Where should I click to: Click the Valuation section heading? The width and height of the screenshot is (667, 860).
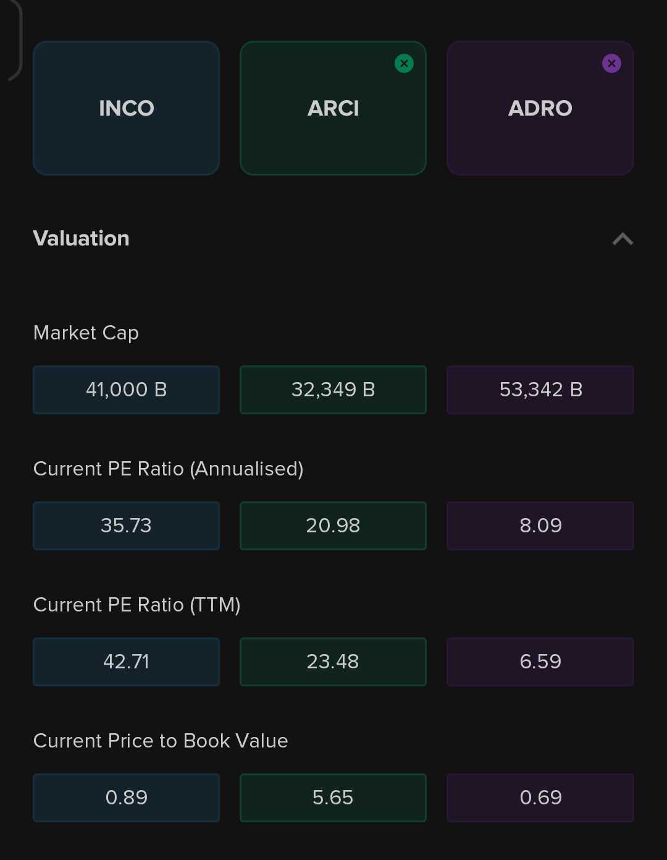tap(81, 239)
